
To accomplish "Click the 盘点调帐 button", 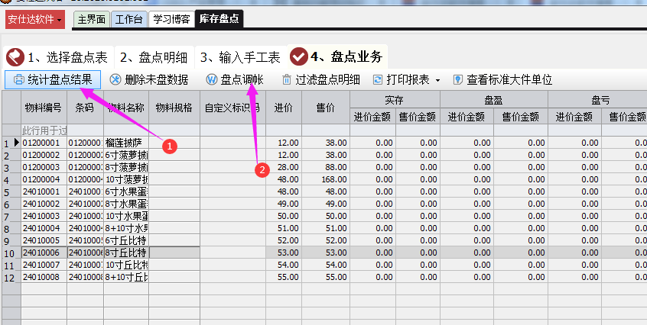I will [x=236, y=79].
